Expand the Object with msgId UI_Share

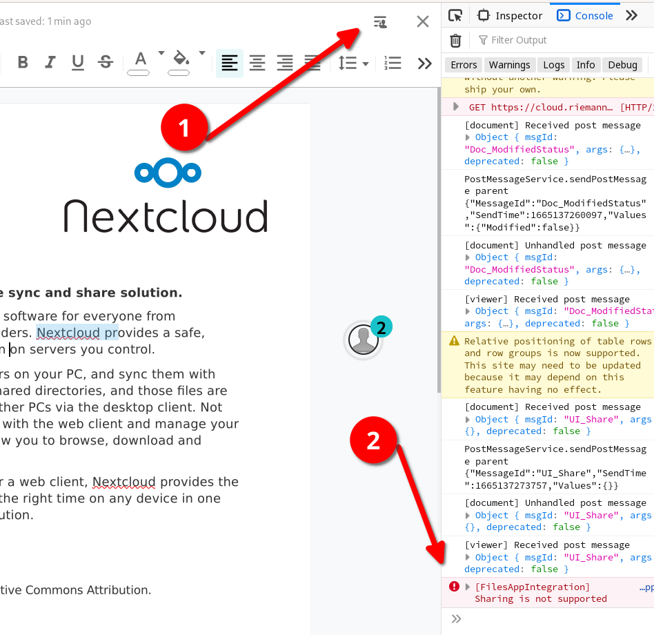coord(468,419)
